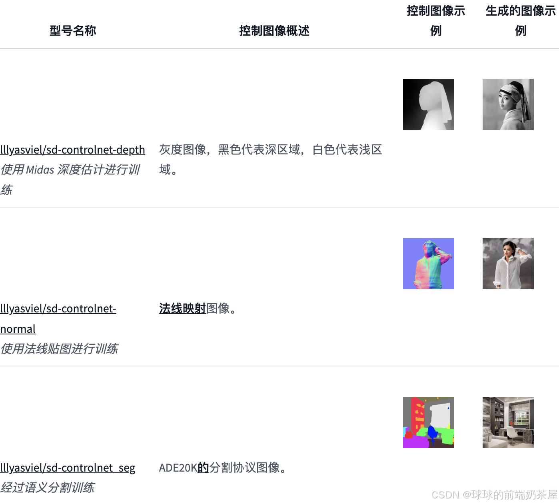Image resolution: width=559 pixels, height=504 pixels.
Task: Click the 的 link after ADE20K
Action: pos(204,468)
